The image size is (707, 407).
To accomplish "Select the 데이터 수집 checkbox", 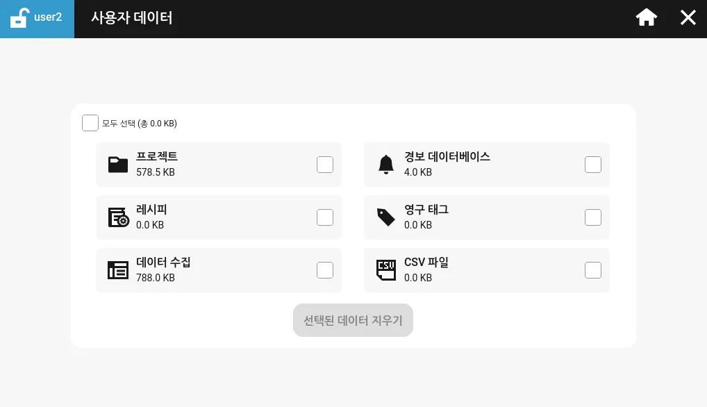I will tap(325, 270).
